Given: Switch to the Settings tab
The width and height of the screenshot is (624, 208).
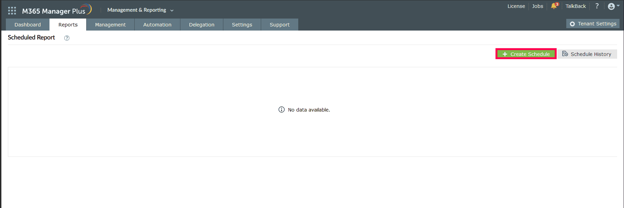Looking at the screenshot, I should (x=242, y=25).
